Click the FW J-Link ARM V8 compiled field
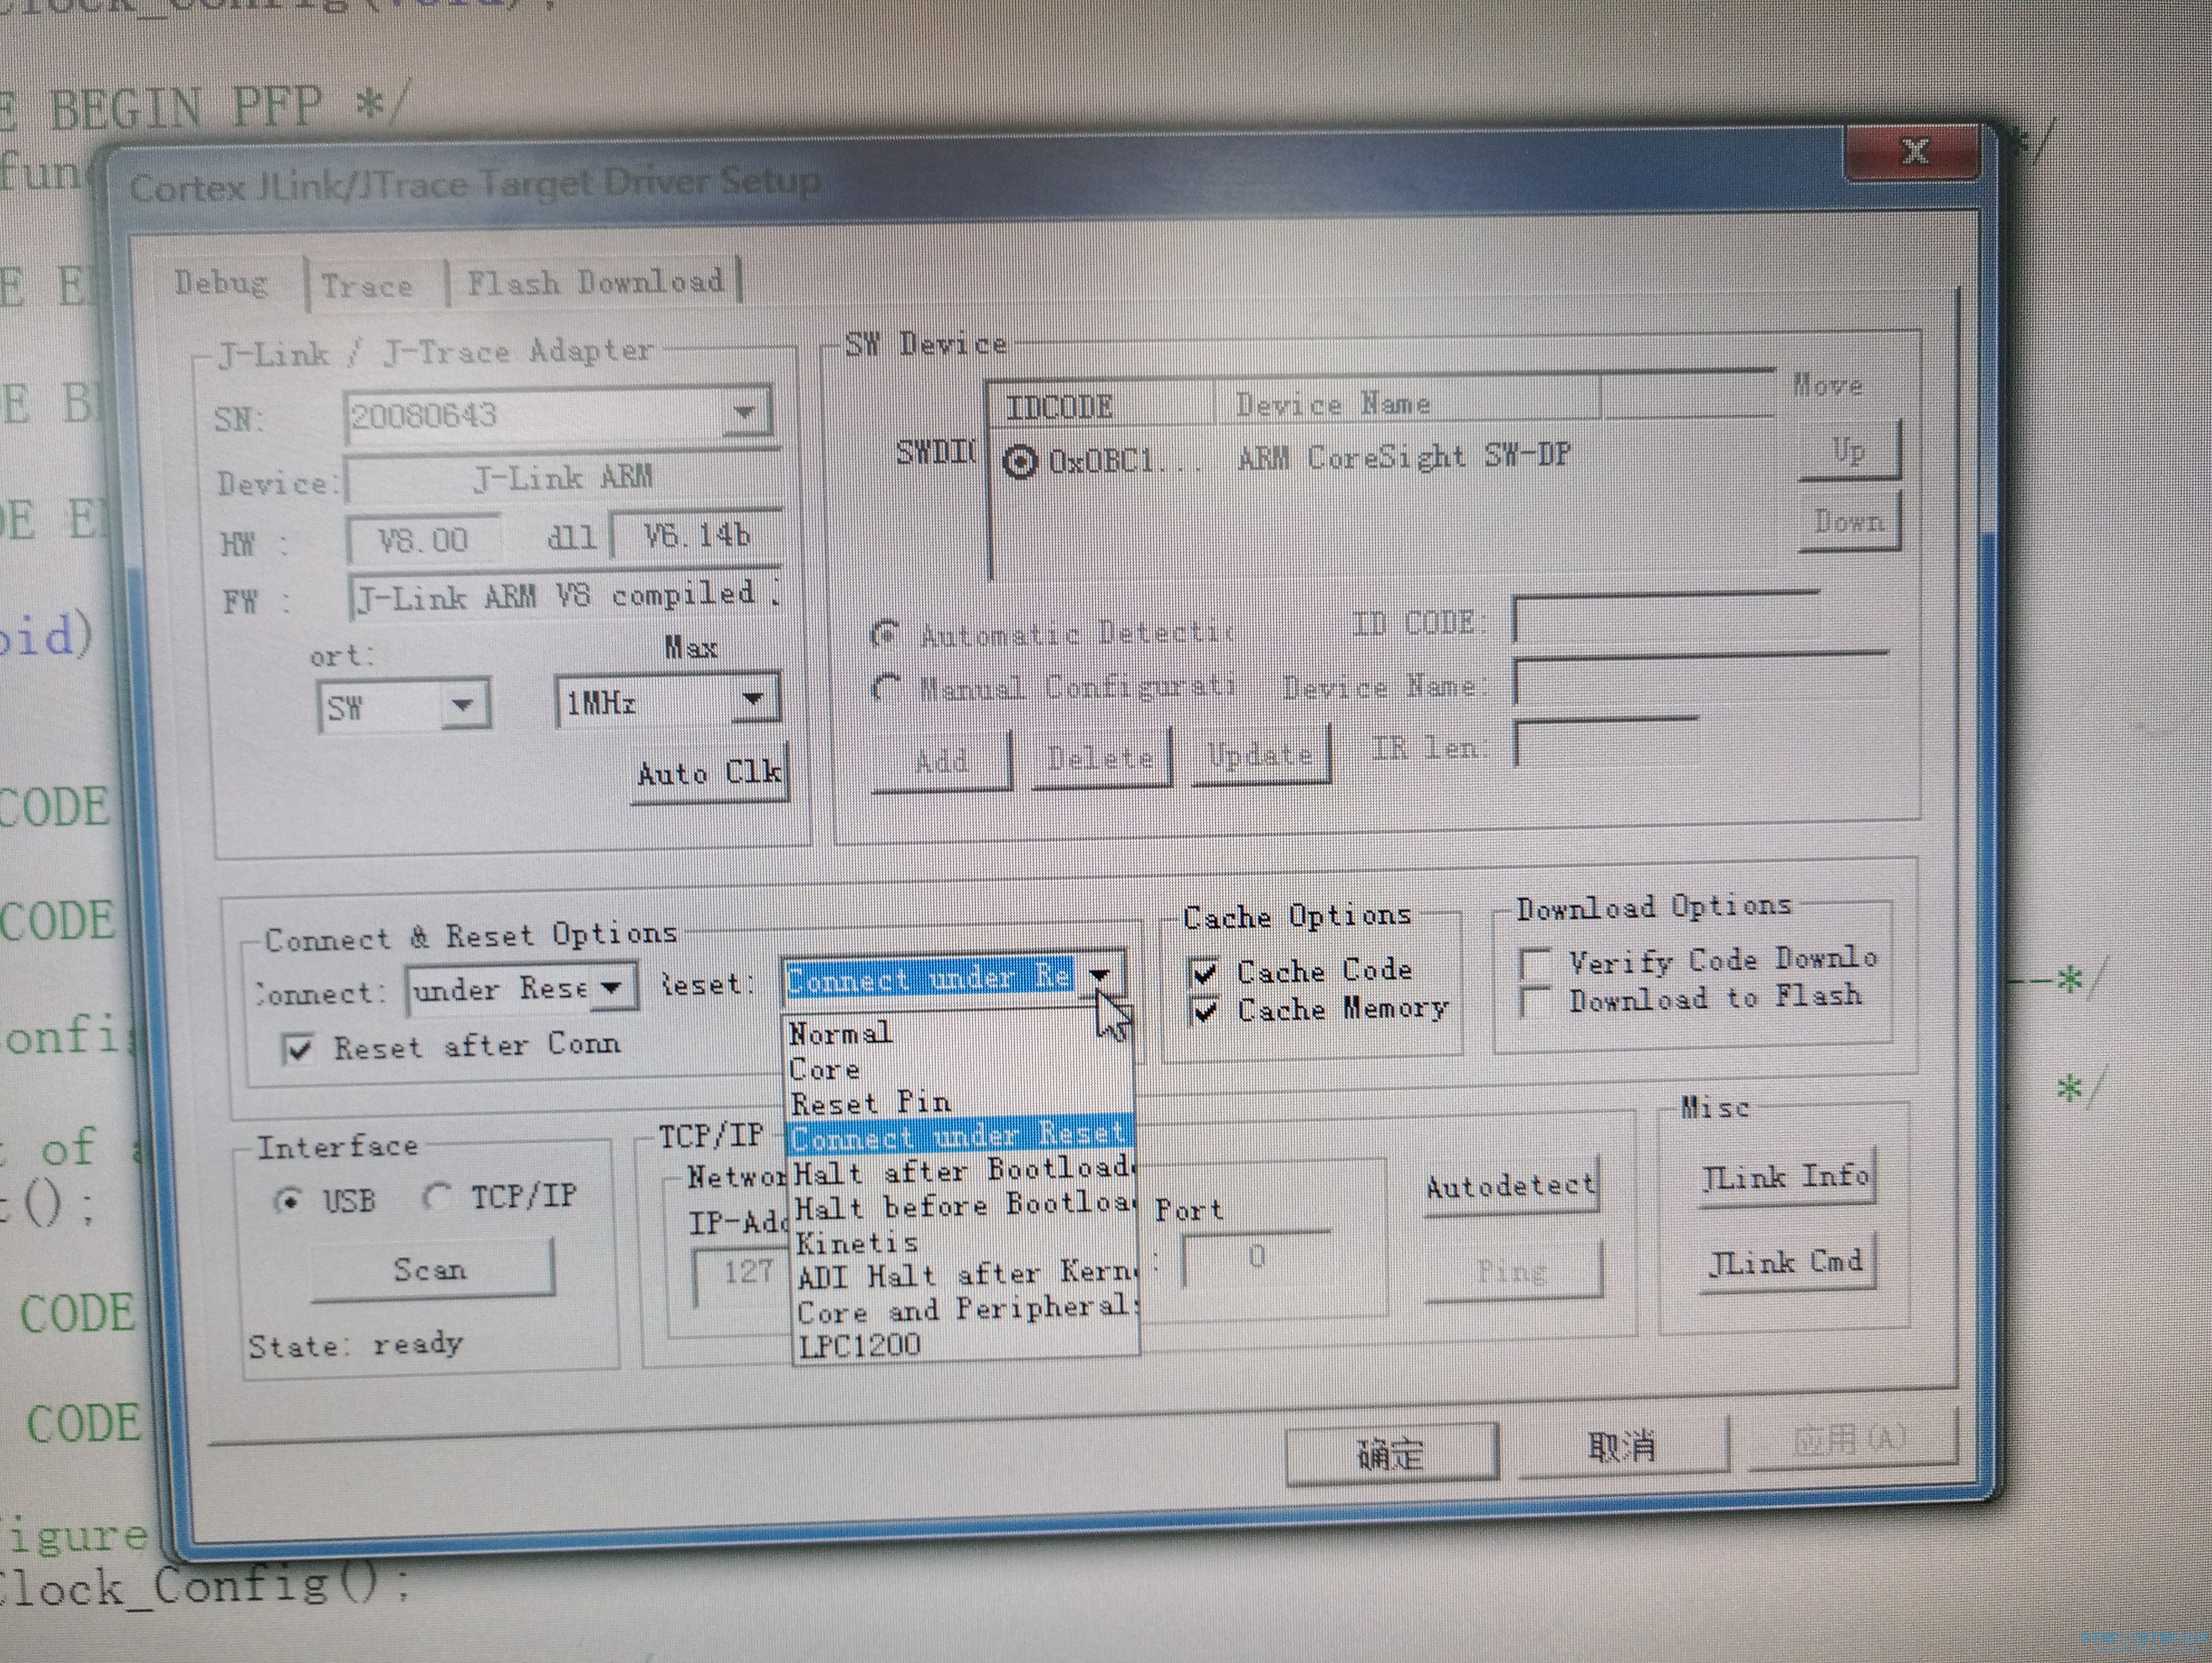The width and height of the screenshot is (2212, 1663). click(565, 596)
